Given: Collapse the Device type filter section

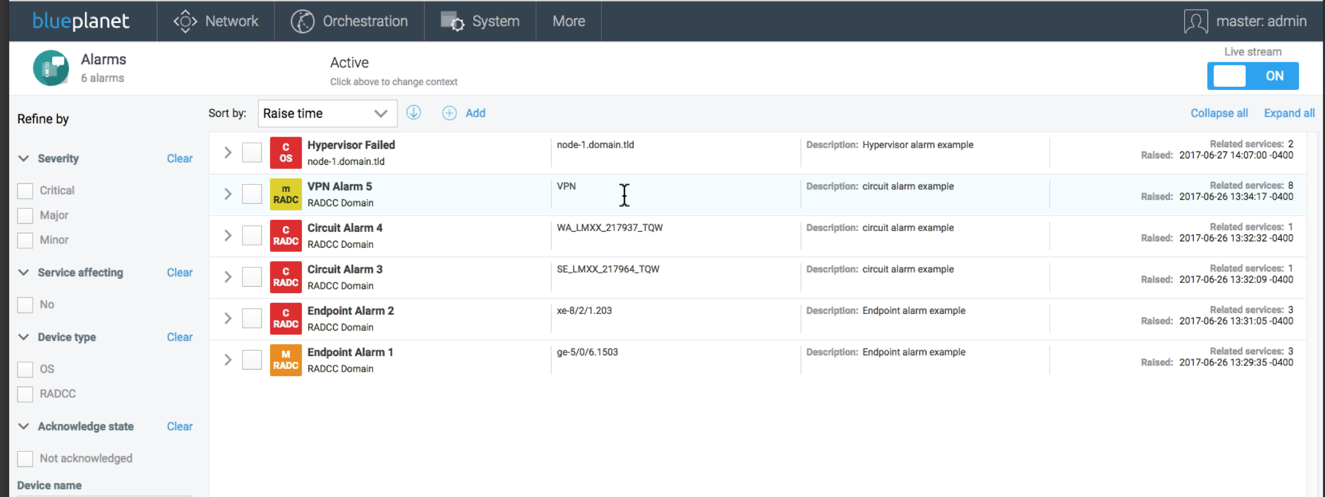Looking at the screenshot, I should point(23,337).
